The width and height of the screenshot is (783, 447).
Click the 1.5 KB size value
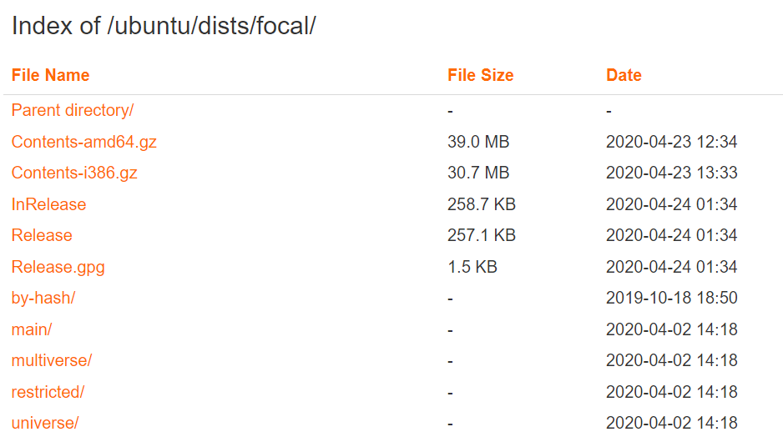(472, 267)
